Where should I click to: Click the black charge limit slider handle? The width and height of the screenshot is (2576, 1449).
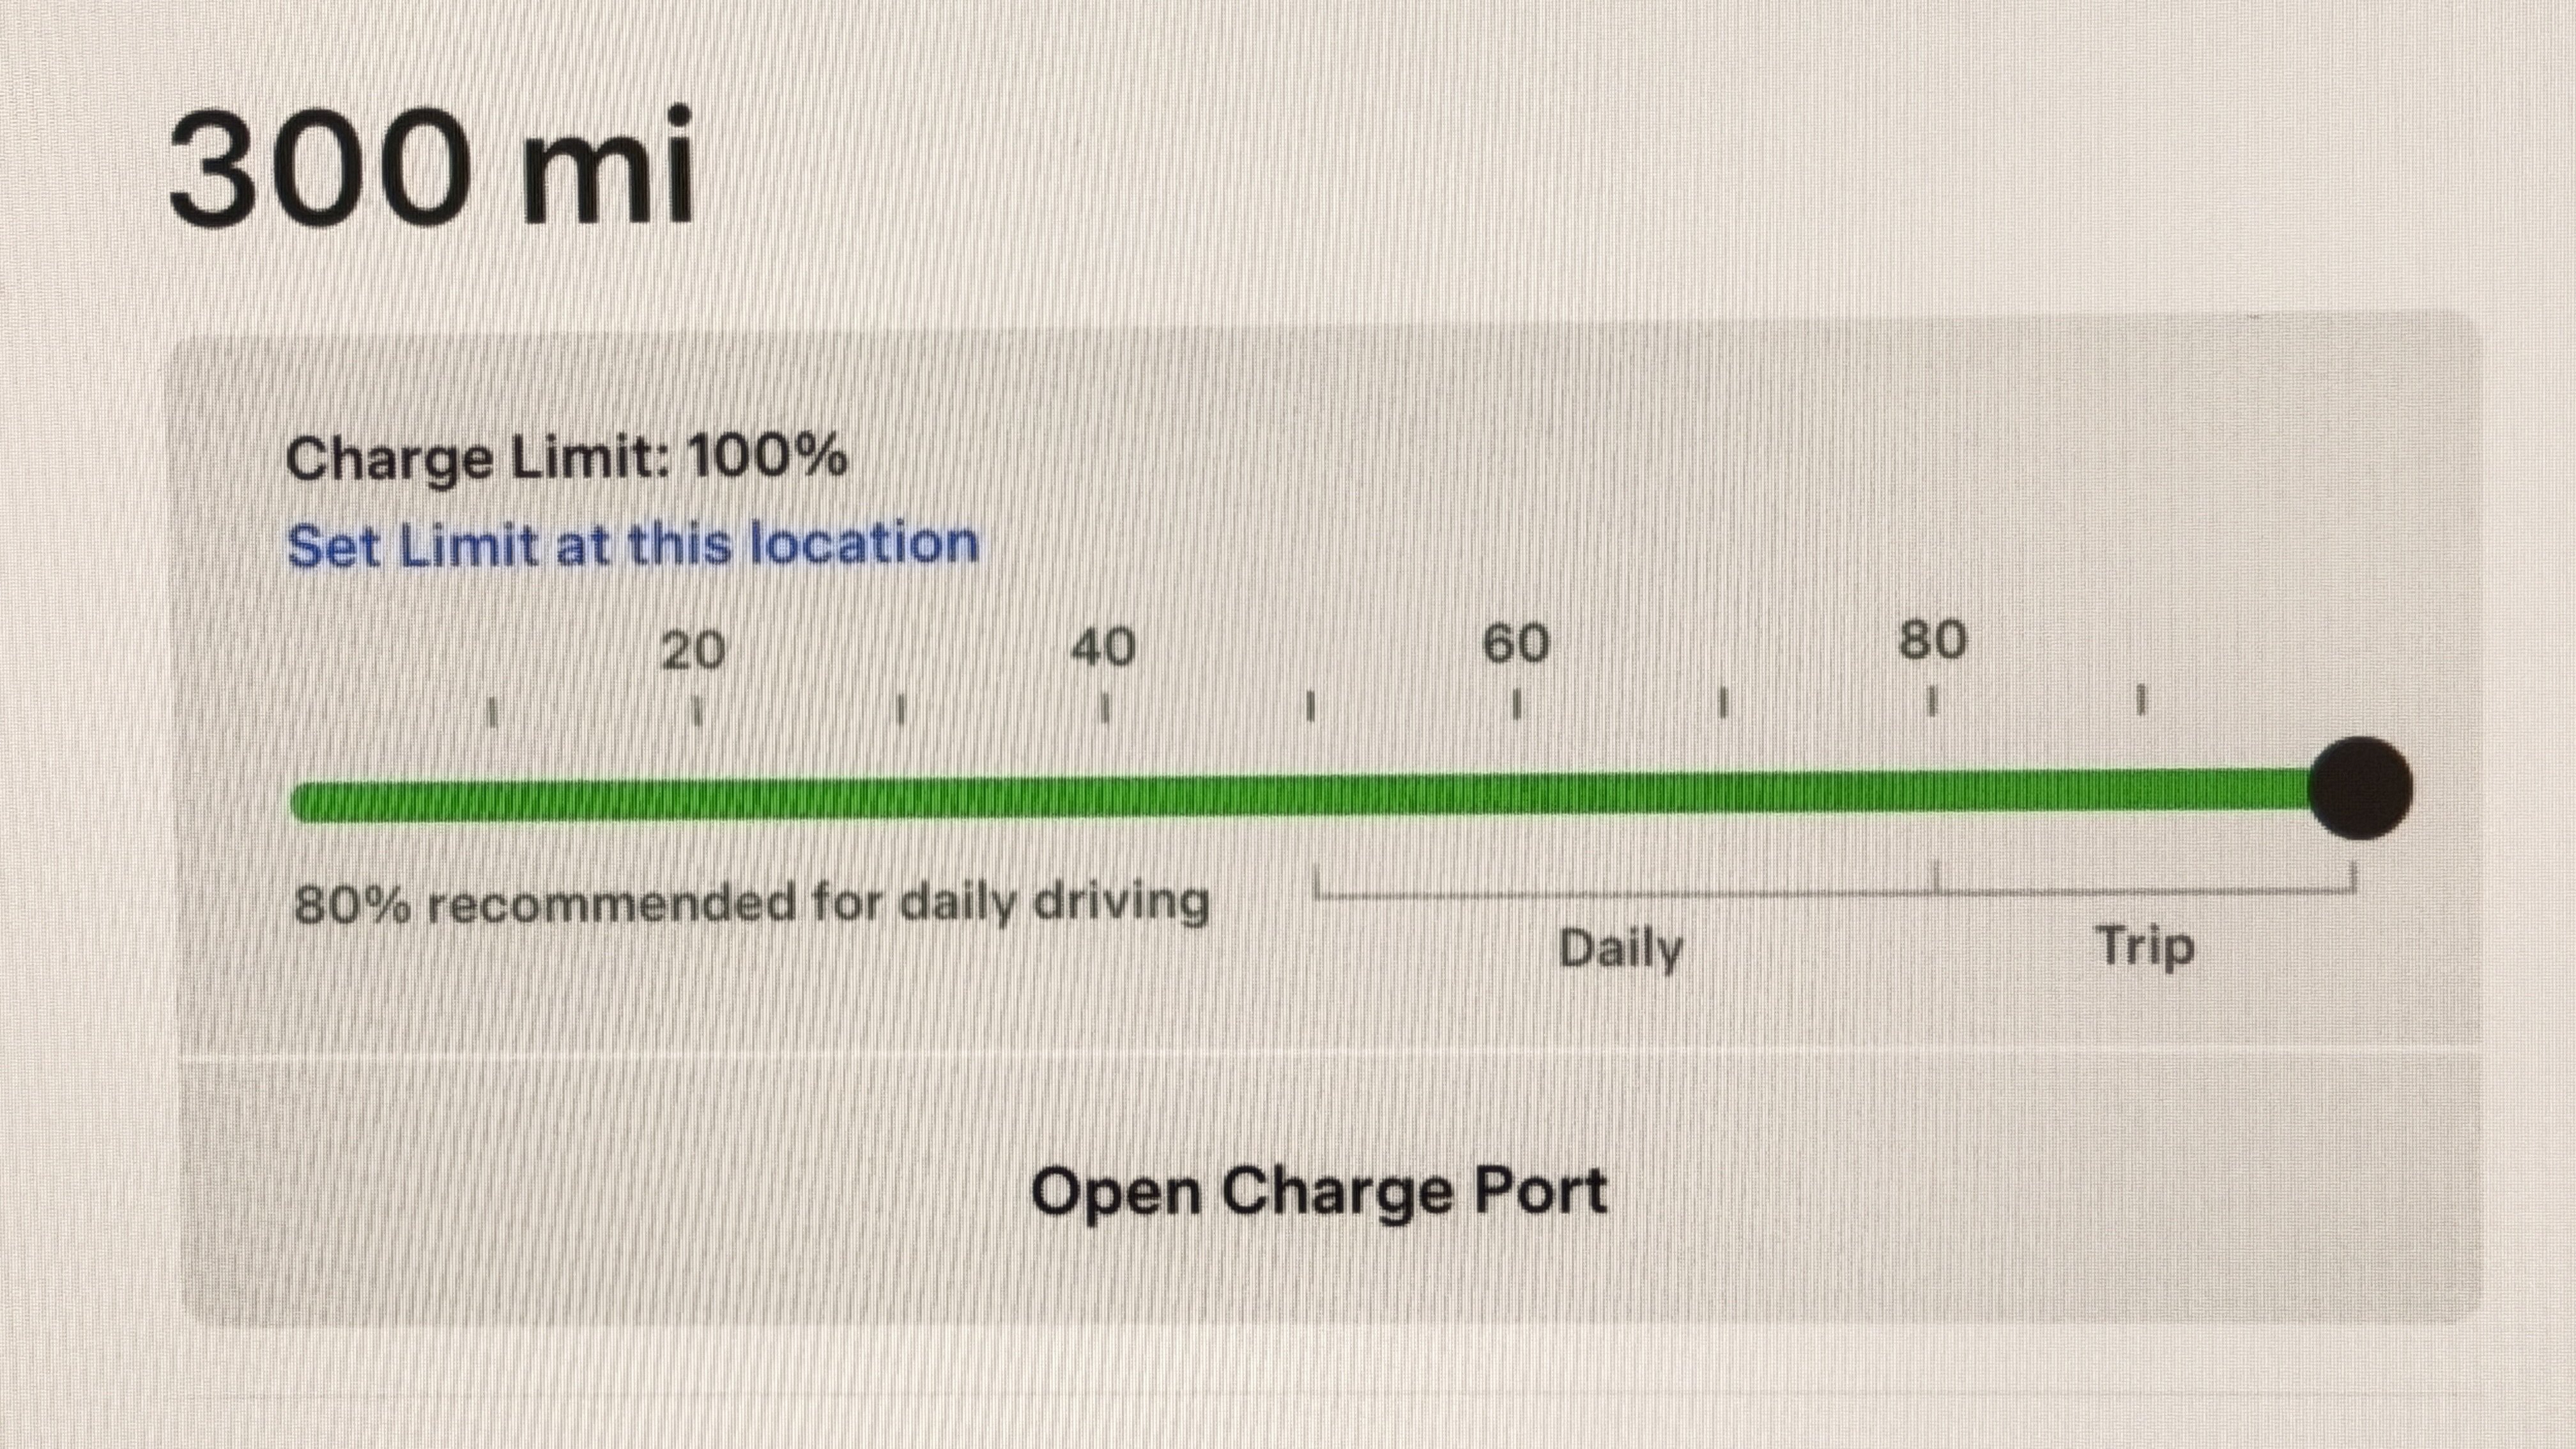pos(2360,788)
